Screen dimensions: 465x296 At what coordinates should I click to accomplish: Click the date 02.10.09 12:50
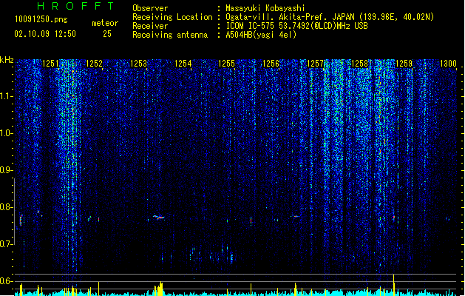(x=45, y=34)
